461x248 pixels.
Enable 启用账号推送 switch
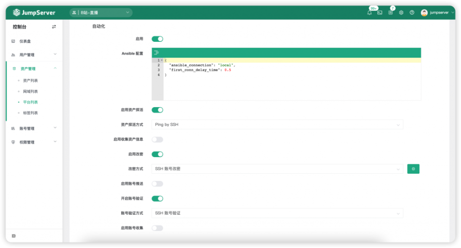(x=157, y=184)
